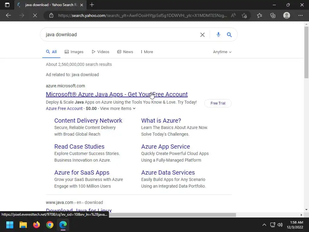Image resolution: width=309 pixels, height=232 pixels.
Task: Click the vertical scrollbar thumb
Action: (x=306, y=52)
